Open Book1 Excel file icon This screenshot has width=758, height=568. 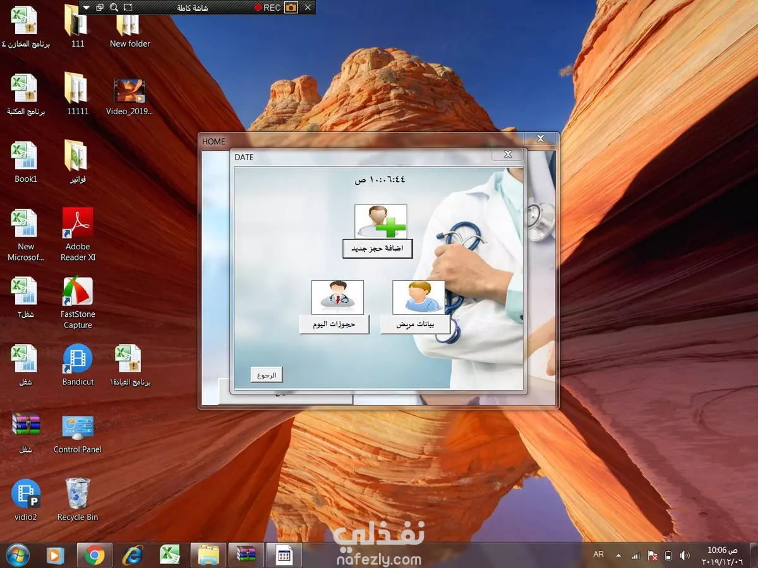click(26, 162)
